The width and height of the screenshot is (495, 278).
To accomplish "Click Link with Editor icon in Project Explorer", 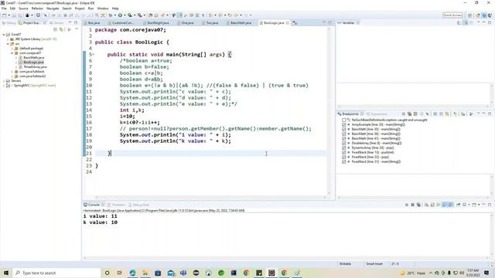I will tap(61, 29).
